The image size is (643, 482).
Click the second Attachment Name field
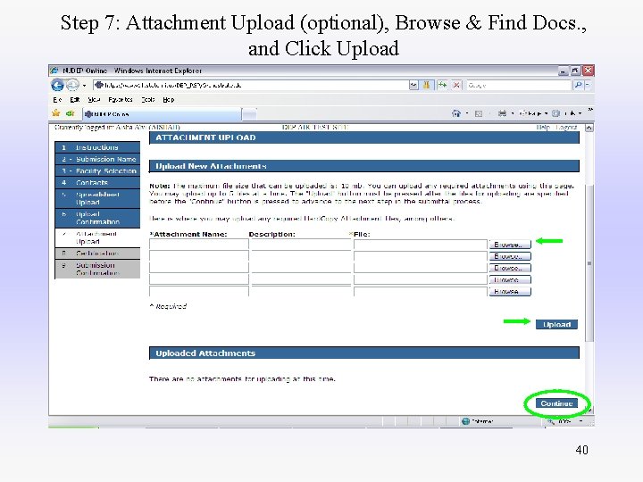point(199,256)
